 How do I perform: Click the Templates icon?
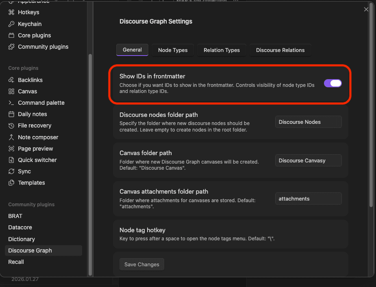click(x=11, y=183)
